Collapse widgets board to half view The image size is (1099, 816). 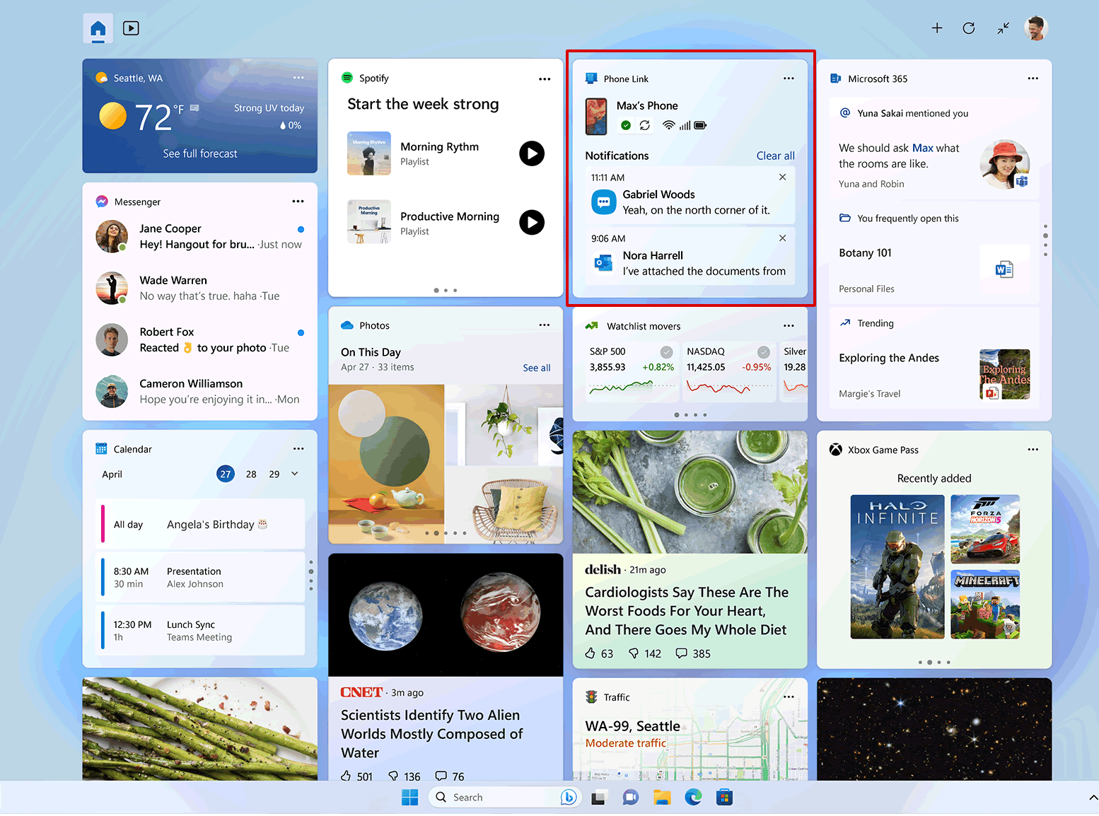click(1004, 28)
